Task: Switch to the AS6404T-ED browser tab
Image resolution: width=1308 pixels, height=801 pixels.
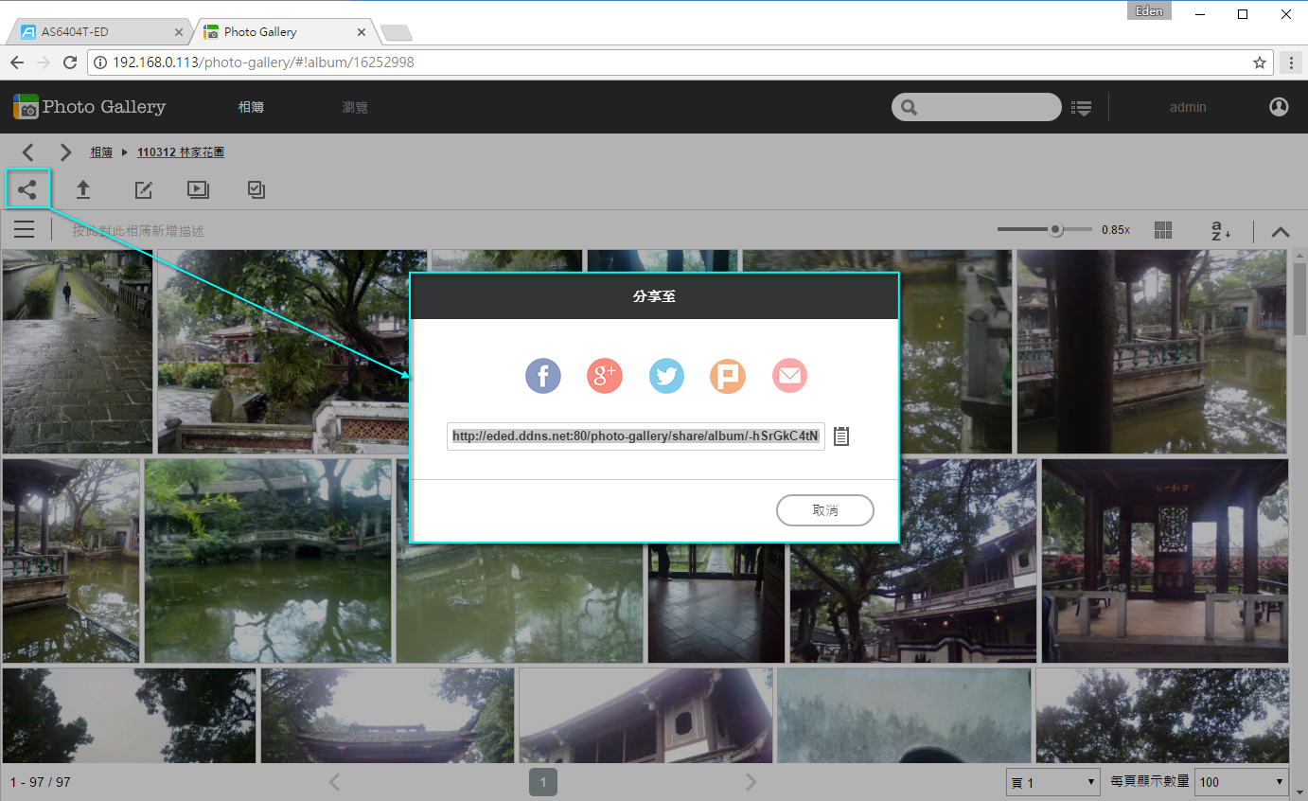Action: [99, 31]
